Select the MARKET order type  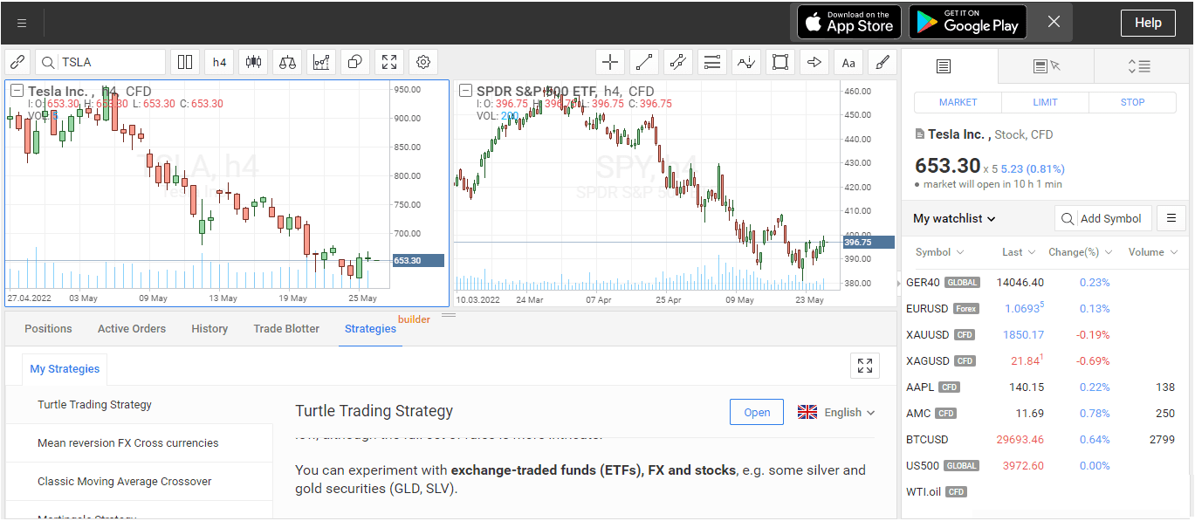[x=958, y=102]
